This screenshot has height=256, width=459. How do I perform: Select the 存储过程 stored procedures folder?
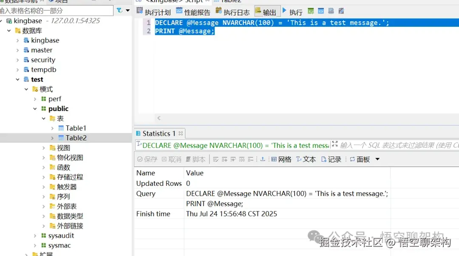click(70, 177)
